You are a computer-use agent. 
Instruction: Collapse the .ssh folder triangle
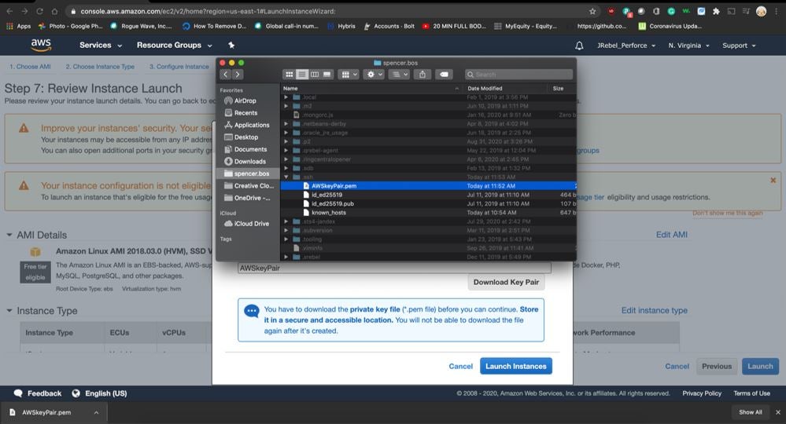click(x=286, y=177)
